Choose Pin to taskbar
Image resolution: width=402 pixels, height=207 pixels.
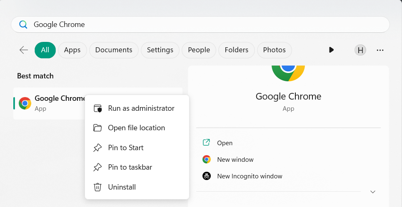coord(130,168)
